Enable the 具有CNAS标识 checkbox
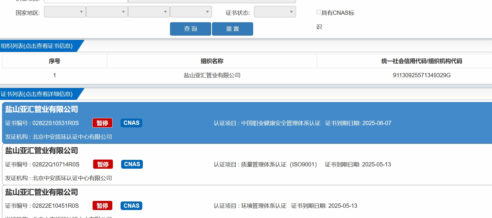 [319, 12]
